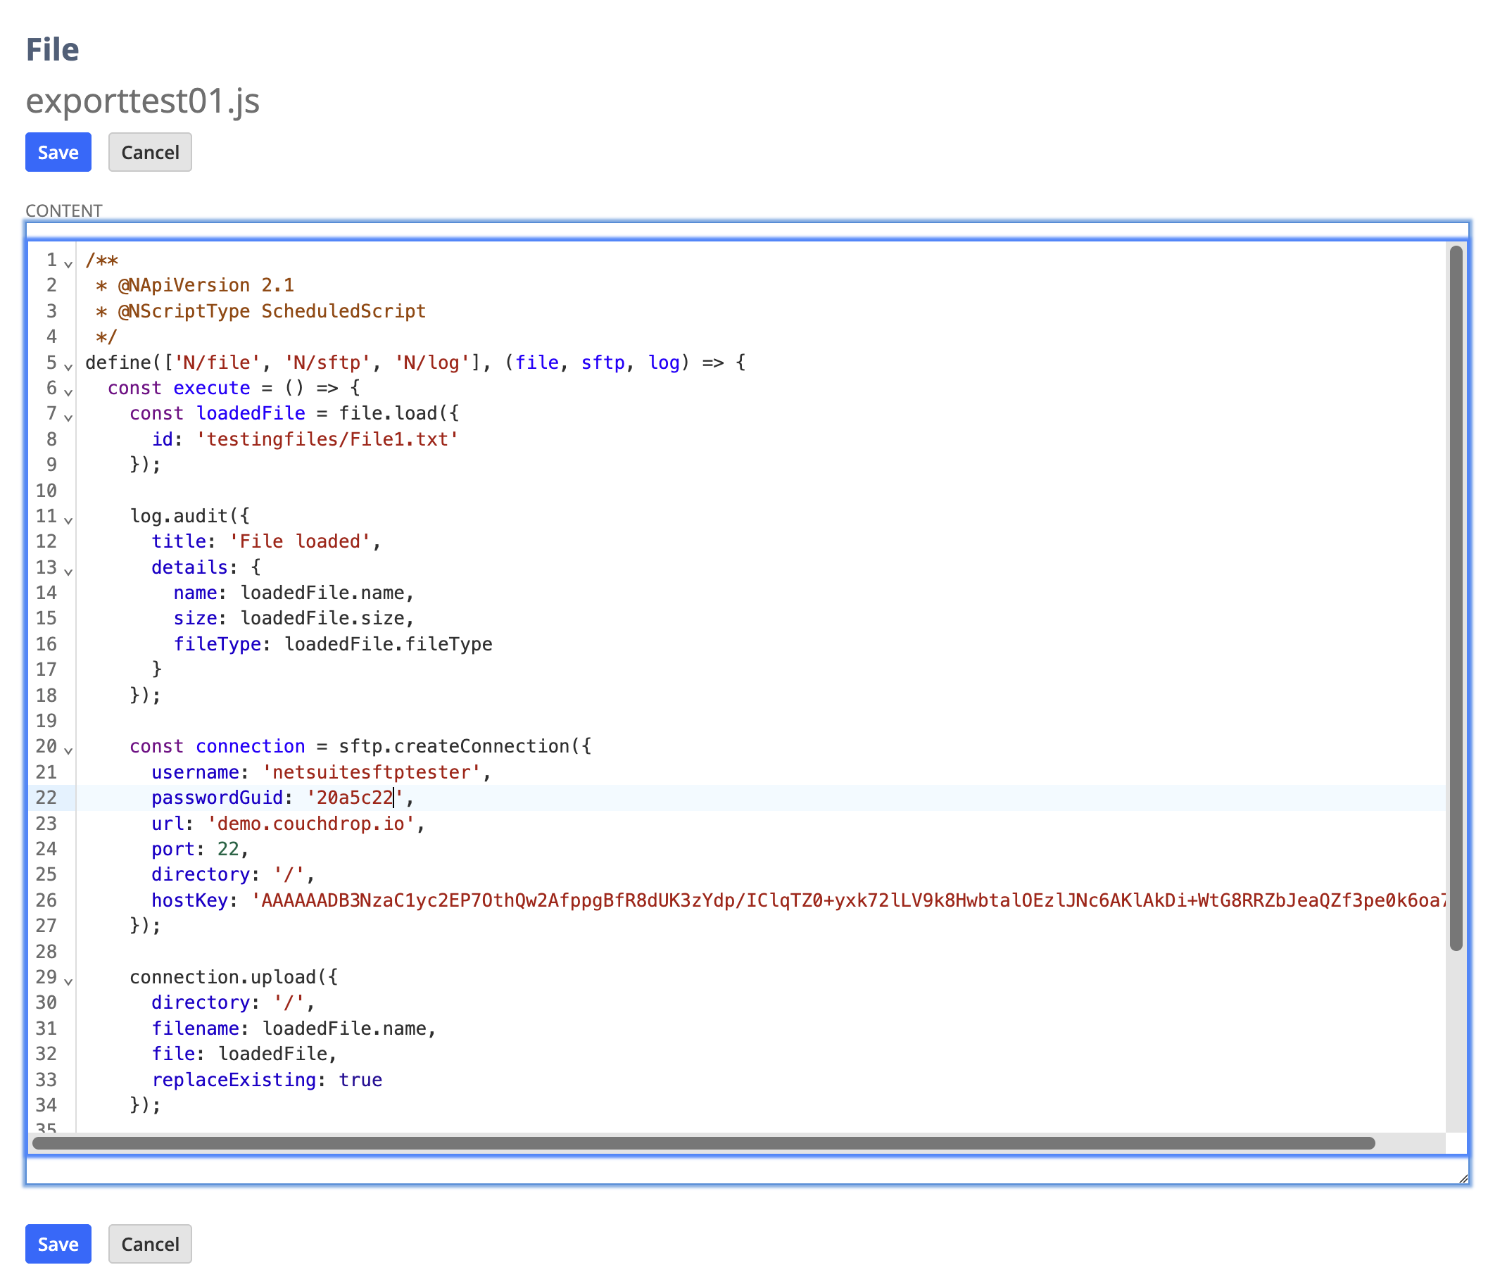1488x1284 pixels.
Task: Click the 'File loaded' title string
Action: tap(300, 541)
